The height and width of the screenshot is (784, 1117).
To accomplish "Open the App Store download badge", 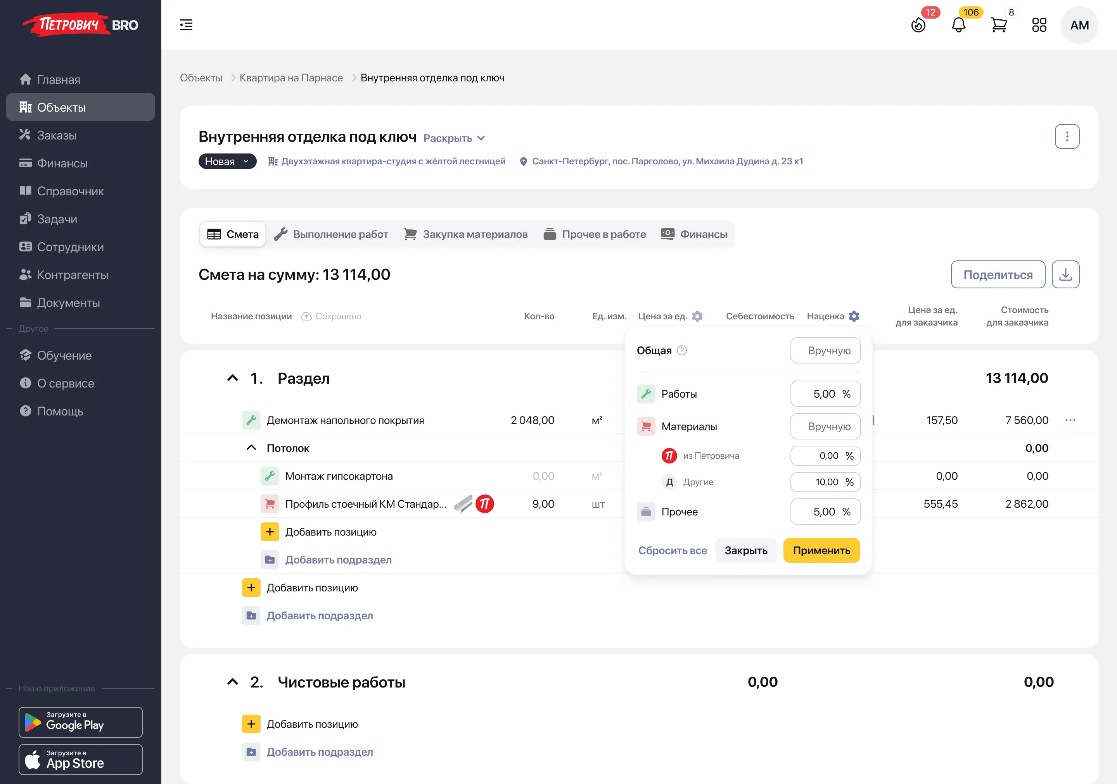I will [x=81, y=760].
